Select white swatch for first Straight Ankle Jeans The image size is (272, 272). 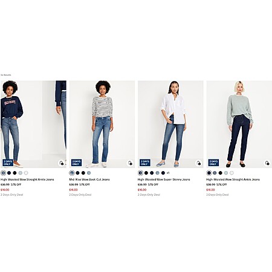click(26, 173)
